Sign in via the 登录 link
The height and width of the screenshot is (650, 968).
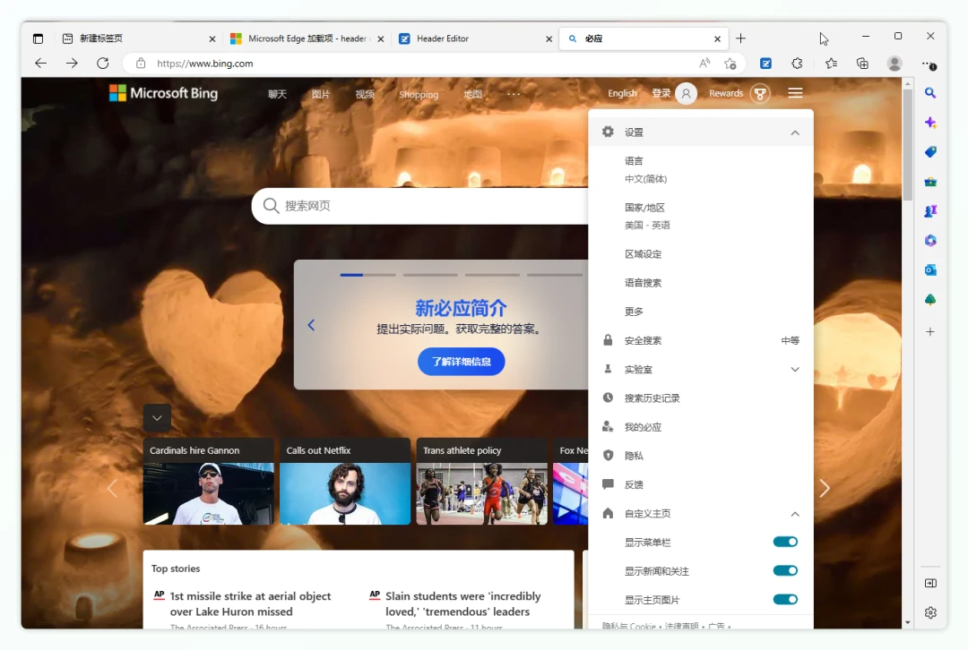pyautogui.click(x=659, y=93)
